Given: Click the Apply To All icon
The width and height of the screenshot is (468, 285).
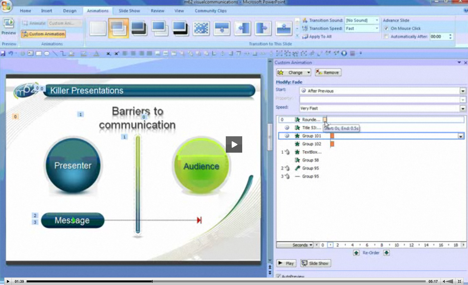Looking at the screenshot, I should pyautogui.click(x=305, y=37).
